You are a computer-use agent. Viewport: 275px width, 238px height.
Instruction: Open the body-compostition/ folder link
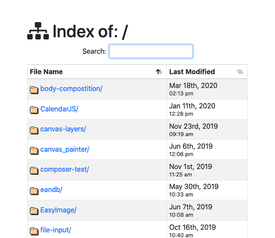click(x=71, y=88)
